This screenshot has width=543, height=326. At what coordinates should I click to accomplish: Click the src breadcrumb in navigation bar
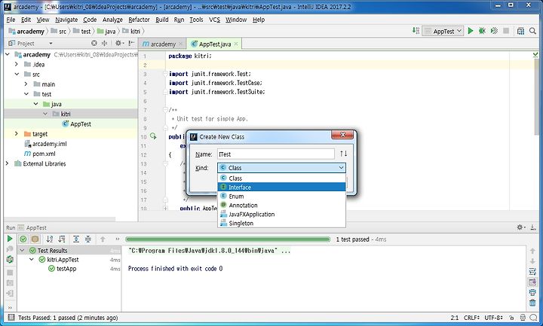(x=59, y=31)
